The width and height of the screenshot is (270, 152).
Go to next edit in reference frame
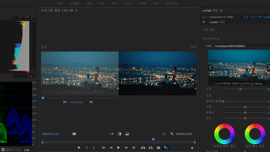click(91, 102)
